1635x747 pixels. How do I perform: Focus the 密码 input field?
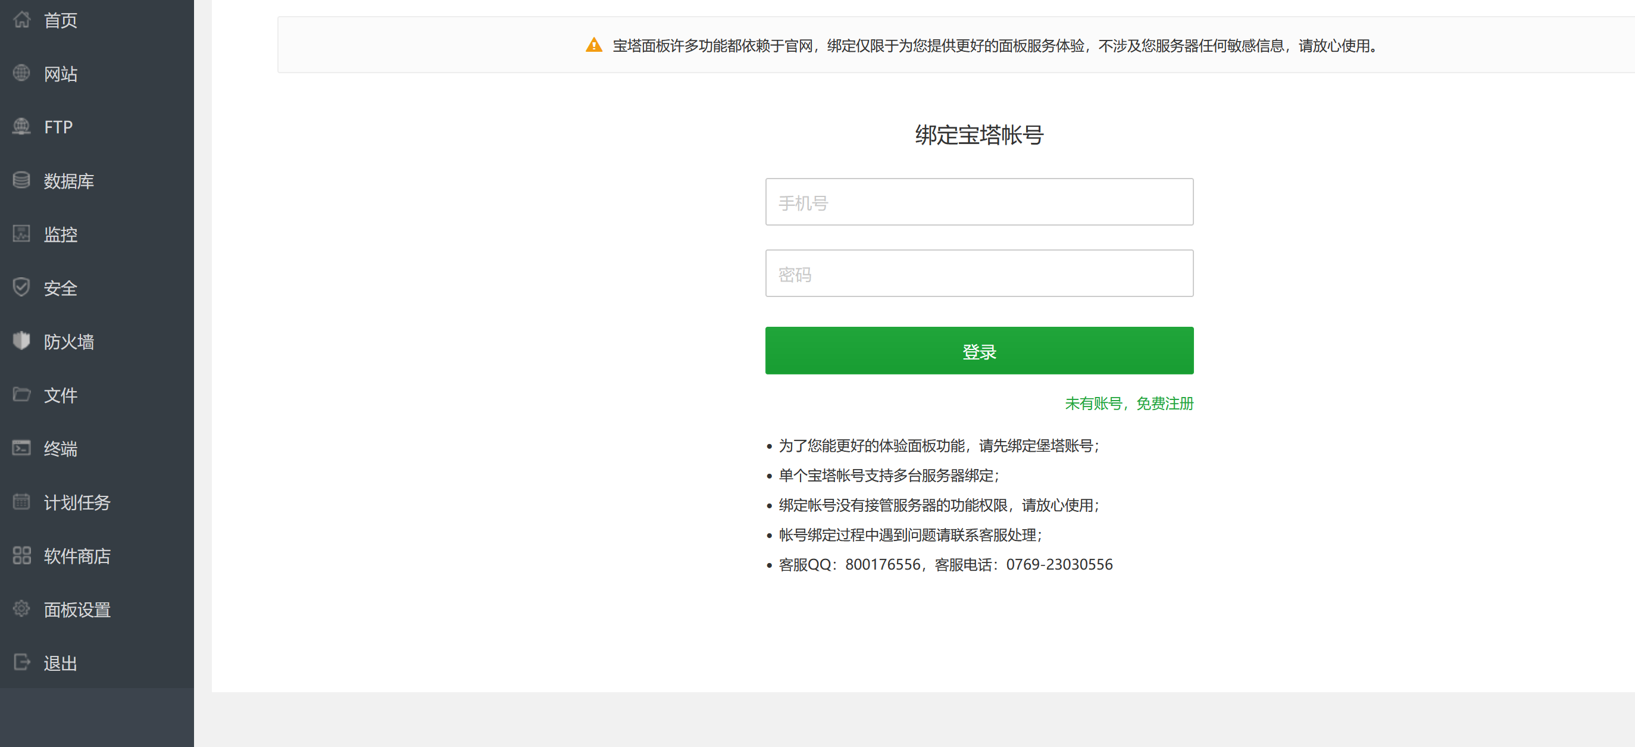(979, 273)
